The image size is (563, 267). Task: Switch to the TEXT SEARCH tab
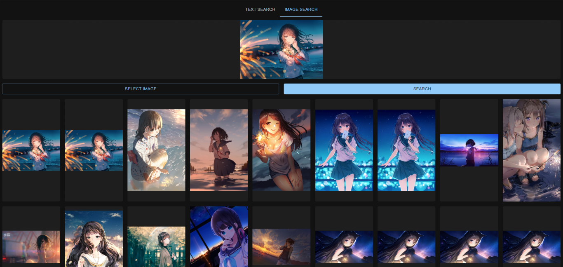[x=260, y=9]
